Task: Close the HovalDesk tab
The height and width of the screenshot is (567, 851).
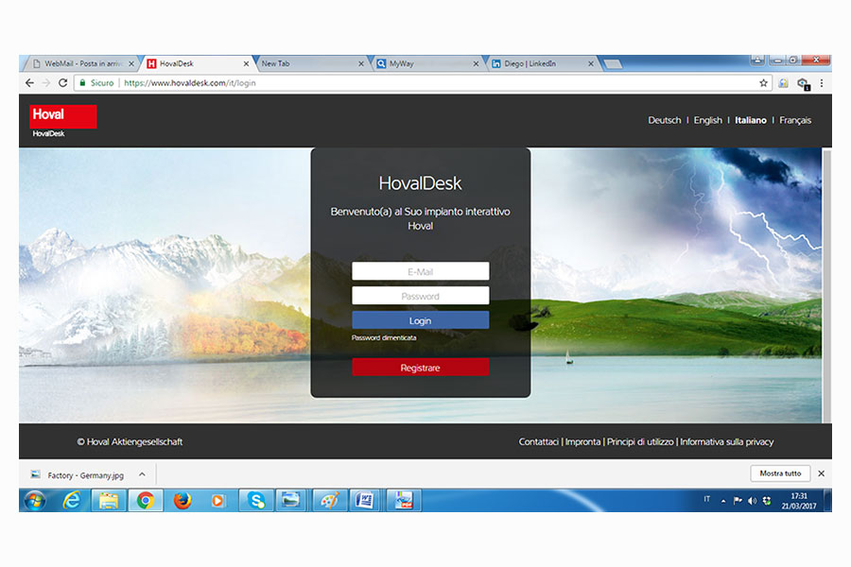Action: (246, 63)
